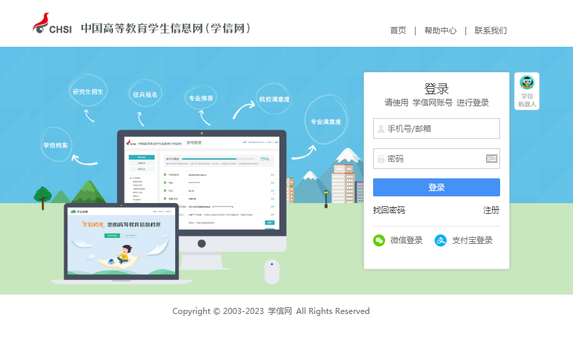The width and height of the screenshot is (573, 344).
Task: Go to 联系我们 page
Action: [490, 31]
